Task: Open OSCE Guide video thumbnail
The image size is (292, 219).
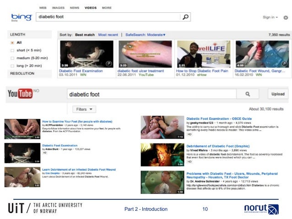Action: (162, 127)
